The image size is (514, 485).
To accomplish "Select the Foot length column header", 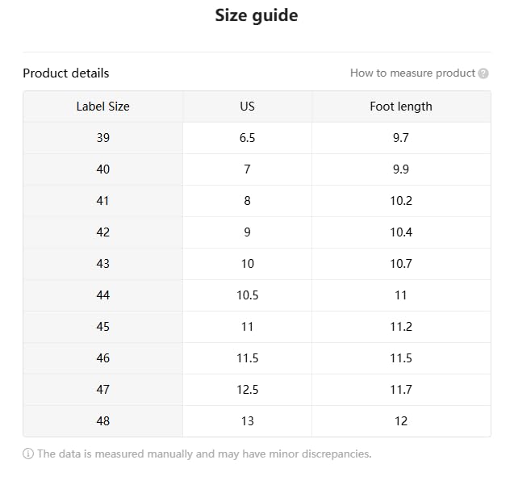I will tap(401, 107).
